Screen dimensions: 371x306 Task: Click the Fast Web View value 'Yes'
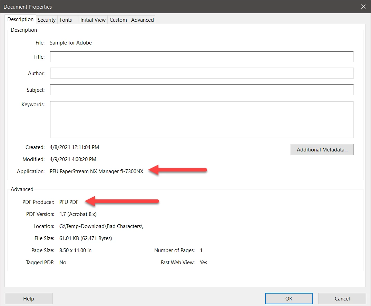[x=203, y=263]
